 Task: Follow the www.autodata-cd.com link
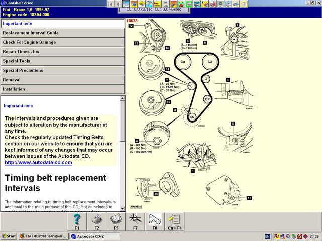(38, 163)
